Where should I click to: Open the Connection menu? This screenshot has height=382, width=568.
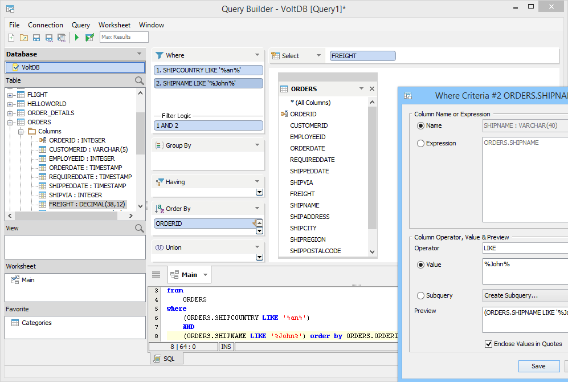[46, 25]
